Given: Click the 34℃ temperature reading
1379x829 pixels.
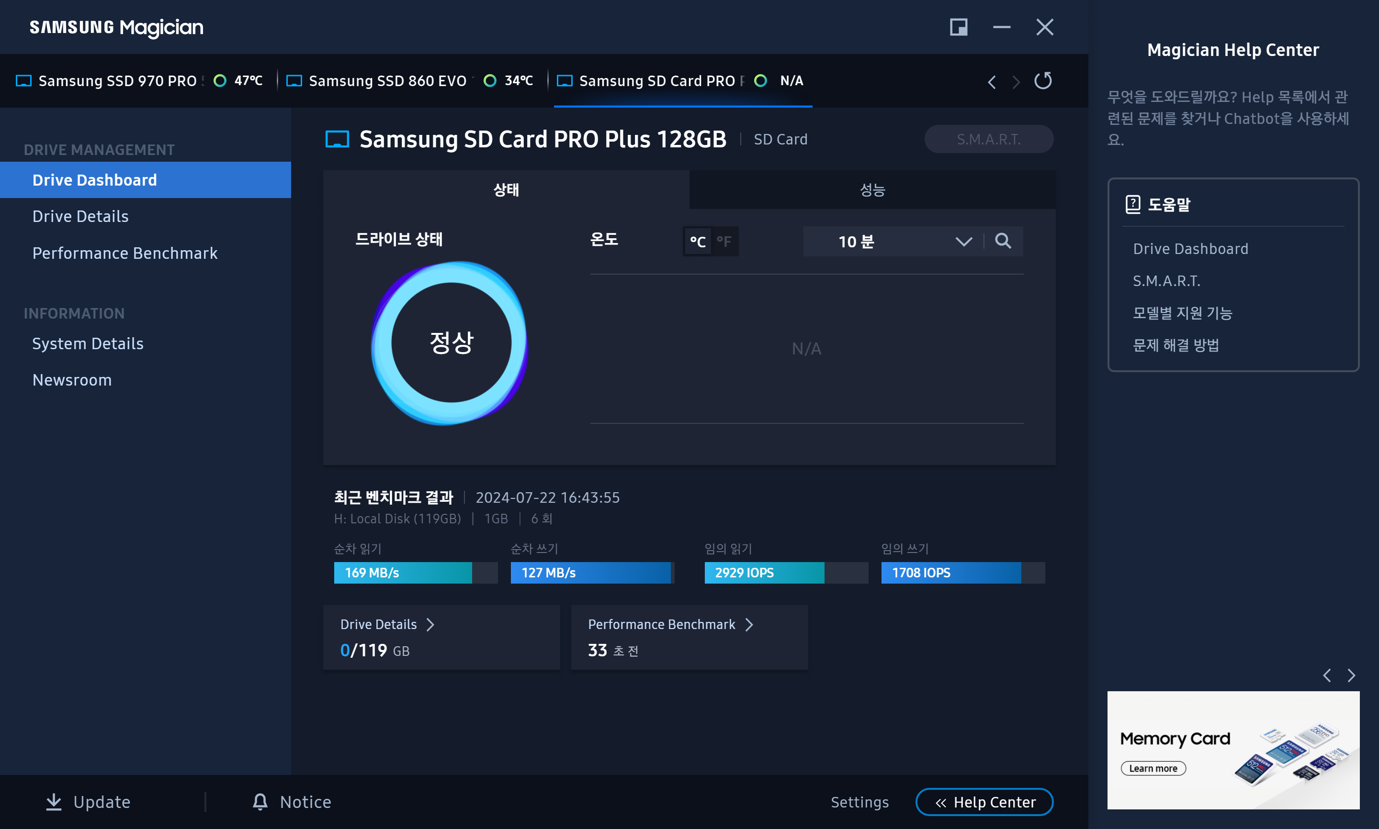Looking at the screenshot, I should (519, 81).
